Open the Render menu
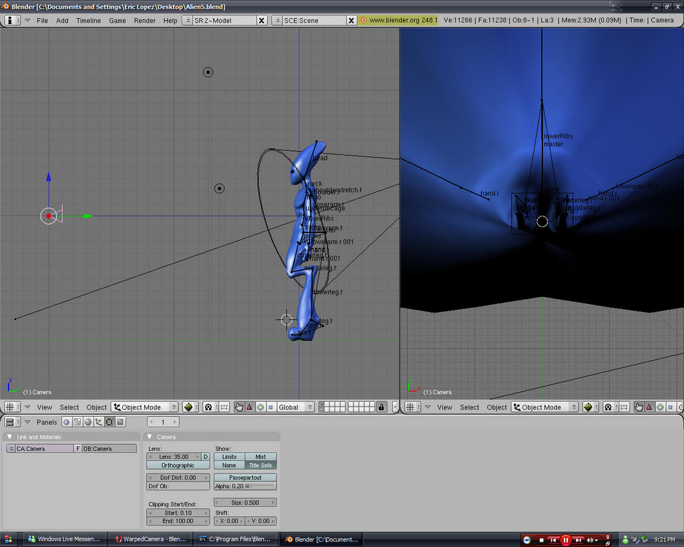This screenshot has height=547, width=684. click(144, 21)
